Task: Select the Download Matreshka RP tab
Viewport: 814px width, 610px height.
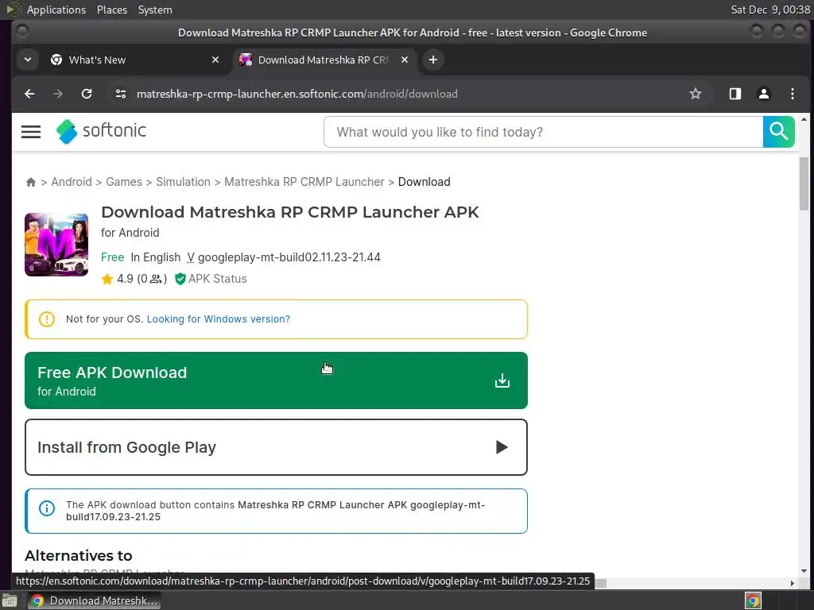Action: (324, 60)
